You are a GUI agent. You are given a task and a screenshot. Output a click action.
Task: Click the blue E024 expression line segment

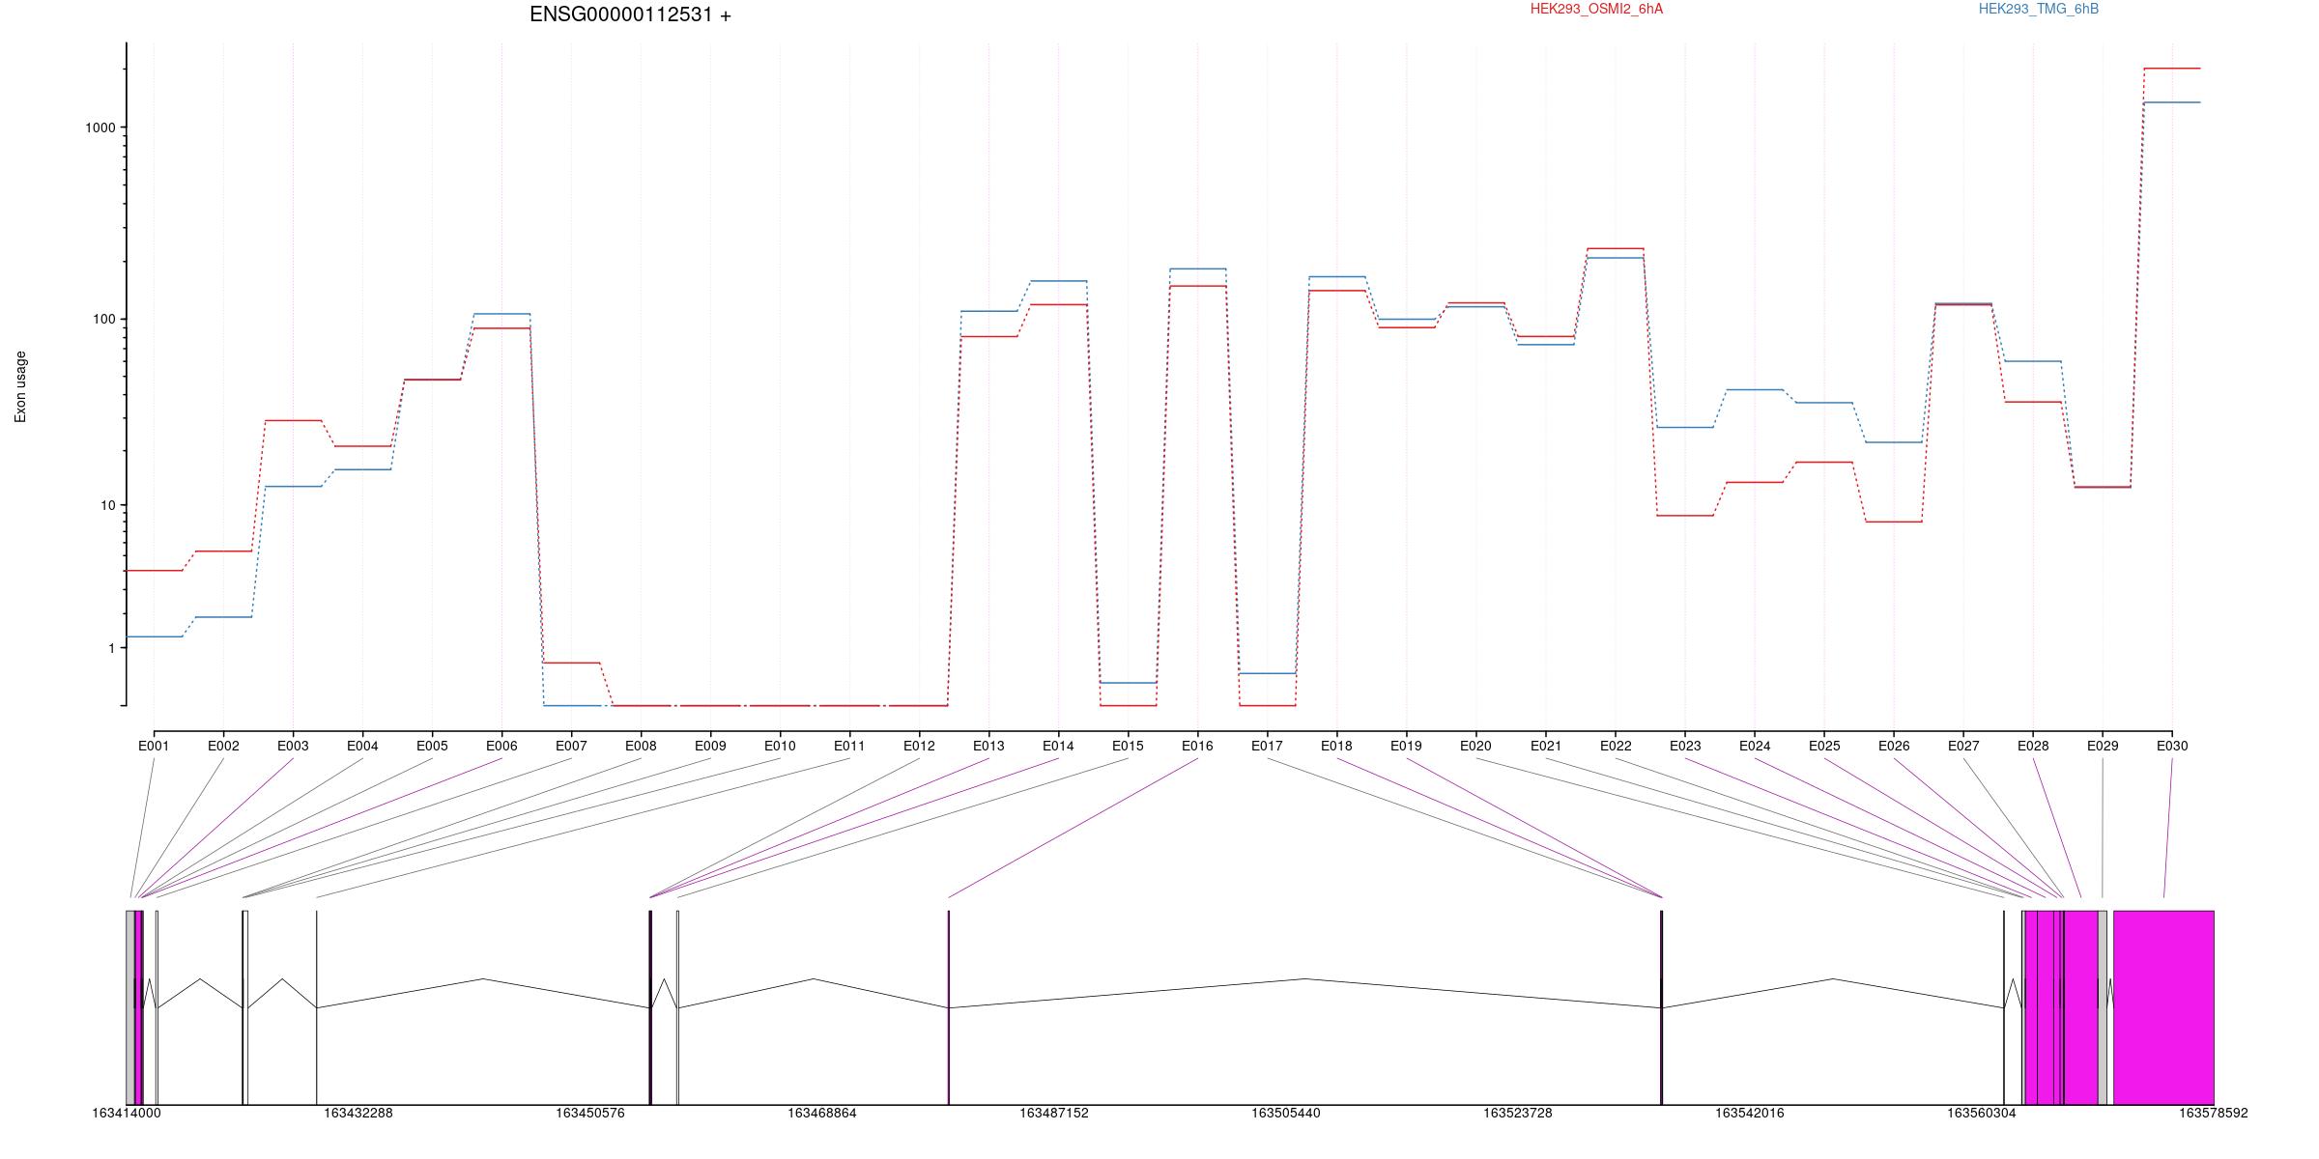coord(1755,389)
